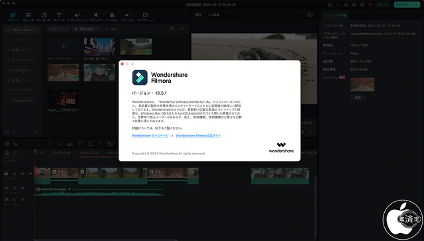Screen dimensions: 424x241
Task: Mute the オーディオ 2 track speaker
Action: [x=23, y=199]
